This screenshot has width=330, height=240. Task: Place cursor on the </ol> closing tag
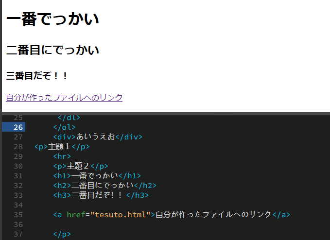(x=64, y=127)
